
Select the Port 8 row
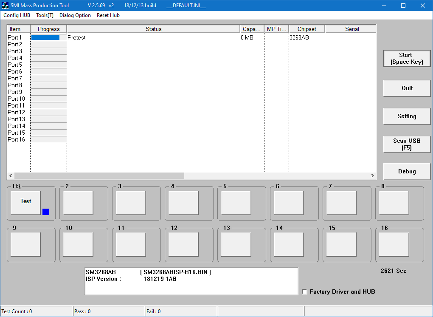click(x=191, y=85)
